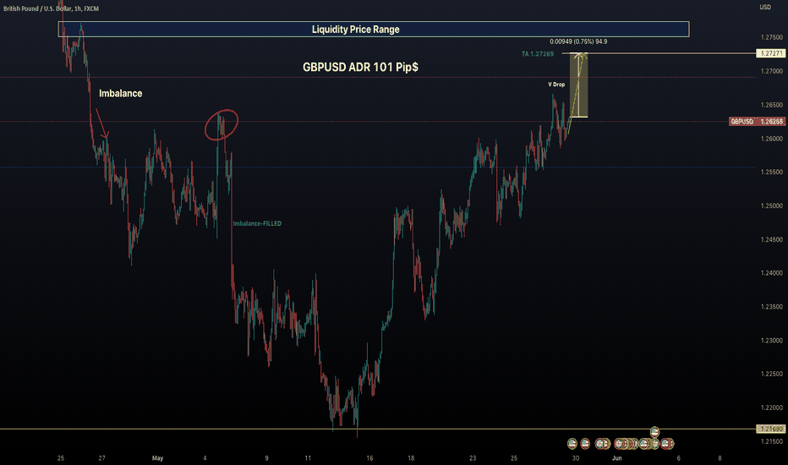
Task: Click the TA 1.27269 target label
Action: 538,54
